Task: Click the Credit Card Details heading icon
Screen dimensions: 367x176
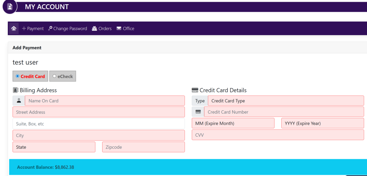Action: click(x=195, y=90)
